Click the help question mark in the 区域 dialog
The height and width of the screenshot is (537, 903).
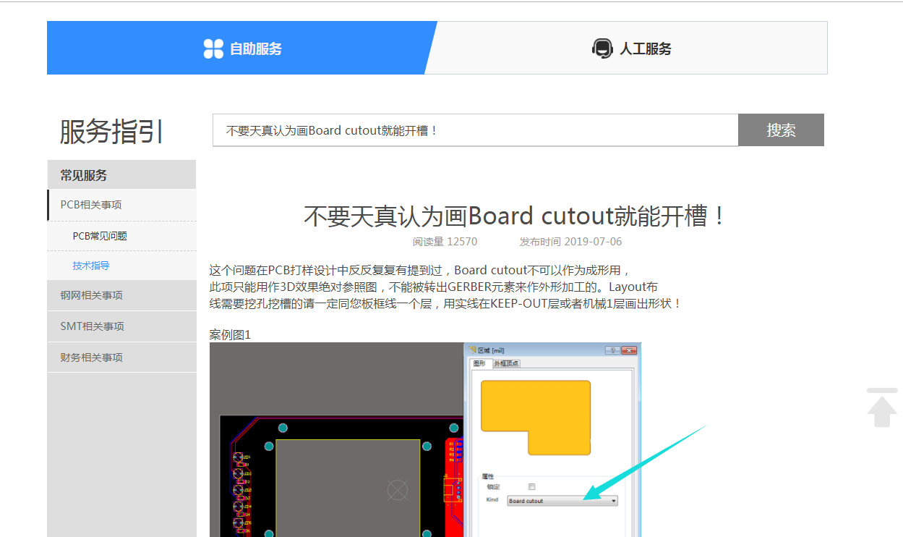[x=611, y=350]
